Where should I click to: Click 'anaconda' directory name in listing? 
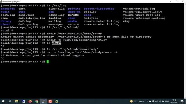click(8, 9)
